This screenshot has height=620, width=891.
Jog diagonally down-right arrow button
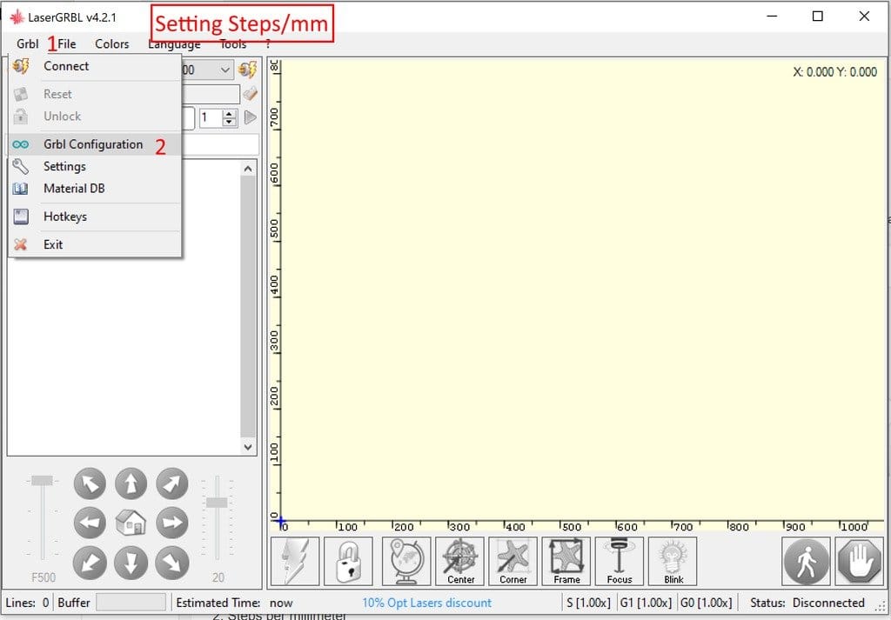click(x=172, y=563)
